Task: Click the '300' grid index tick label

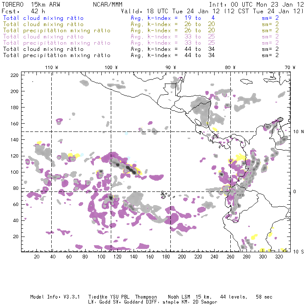Action: point(263,257)
